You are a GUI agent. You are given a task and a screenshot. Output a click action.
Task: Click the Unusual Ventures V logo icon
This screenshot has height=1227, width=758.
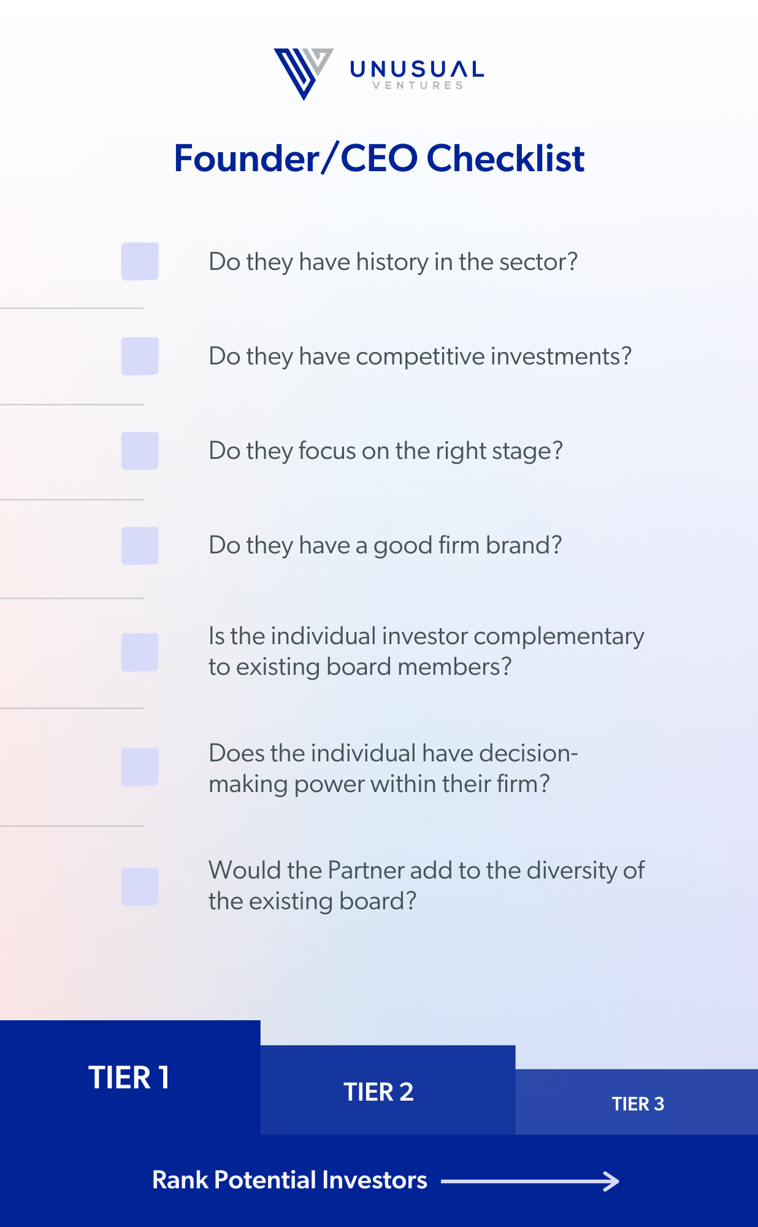(304, 74)
